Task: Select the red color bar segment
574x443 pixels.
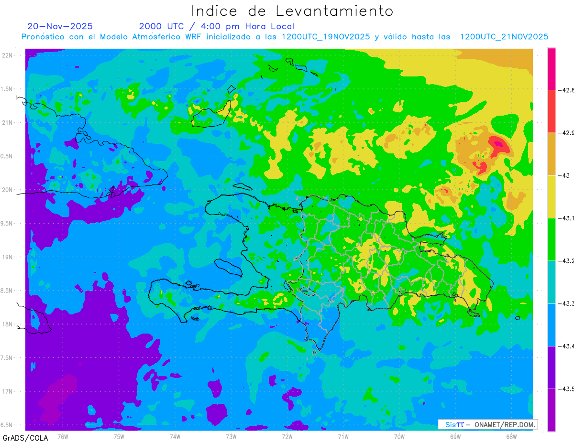Action: (552, 111)
